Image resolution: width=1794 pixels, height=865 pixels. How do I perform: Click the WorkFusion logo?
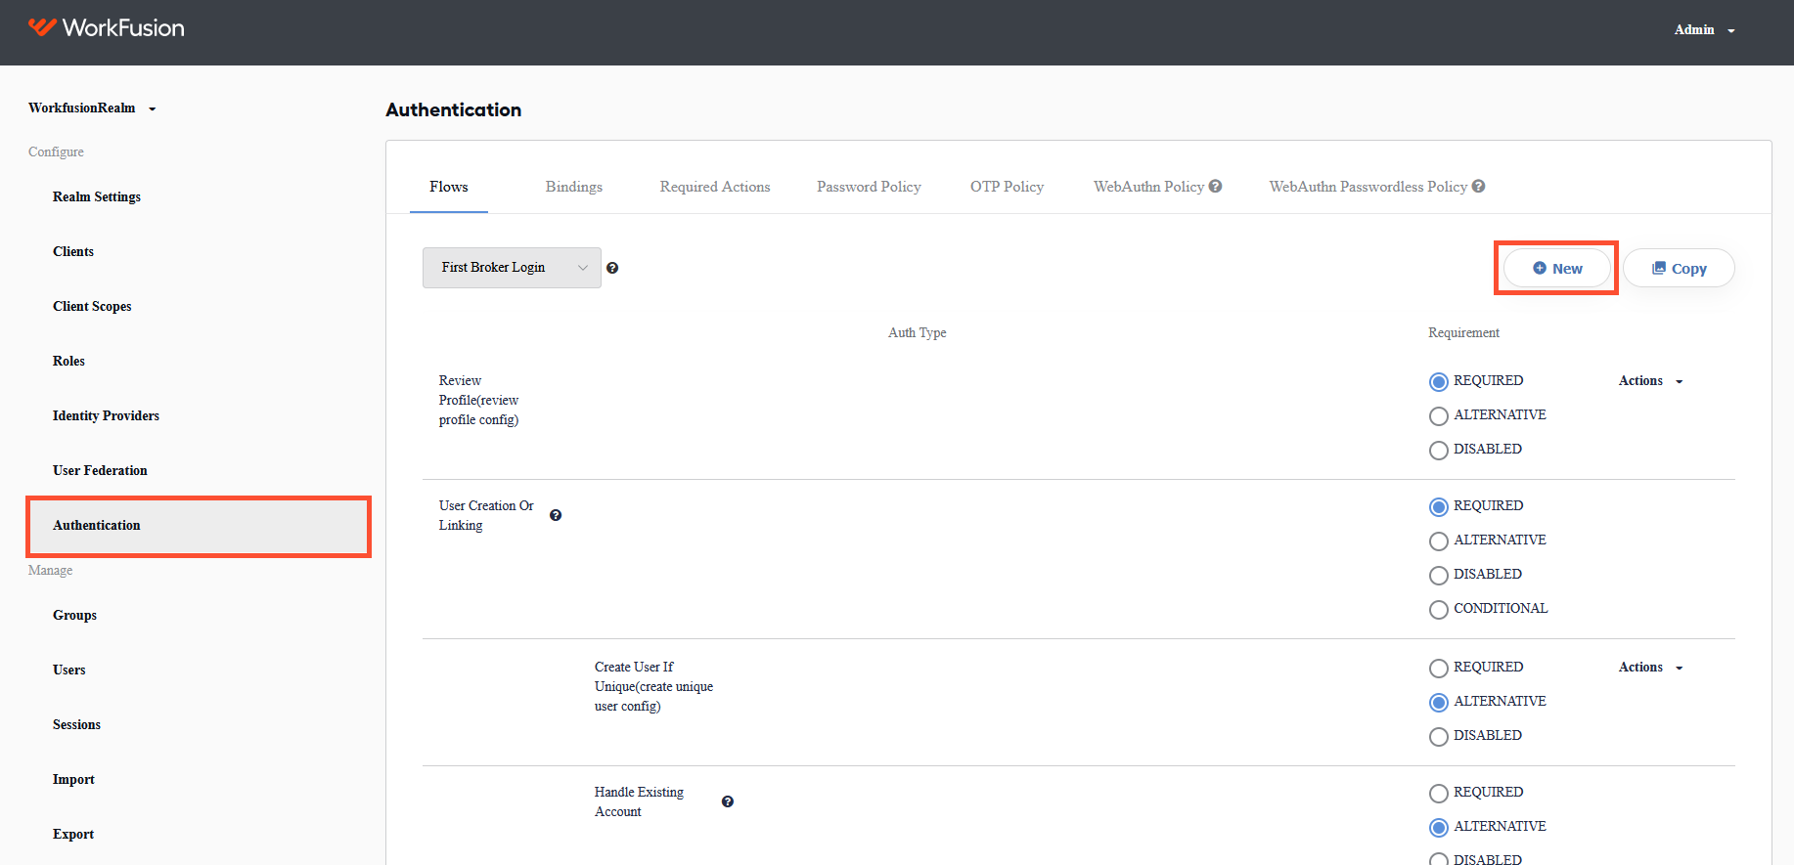(106, 27)
